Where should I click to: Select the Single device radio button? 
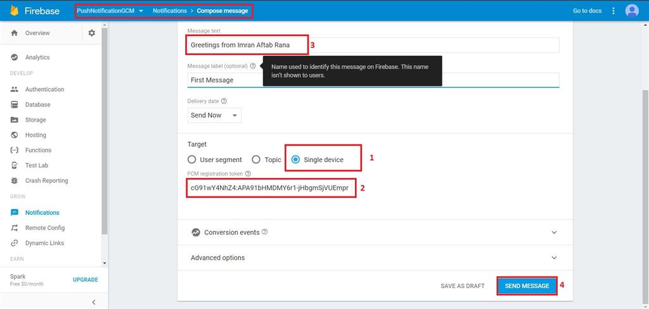click(x=295, y=160)
